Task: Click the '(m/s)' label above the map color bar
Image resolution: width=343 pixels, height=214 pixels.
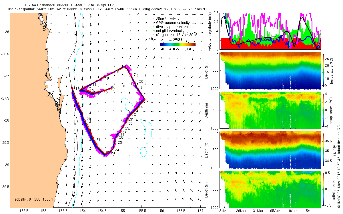Action: coord(177,39)
